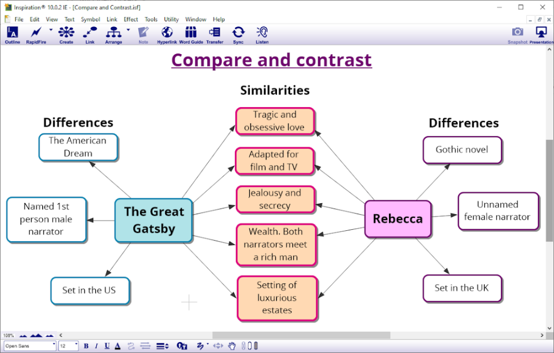This screenshot has height=353, width=554.
Task: Take a Snapshot with camera icon
Action: coord(517,35)
